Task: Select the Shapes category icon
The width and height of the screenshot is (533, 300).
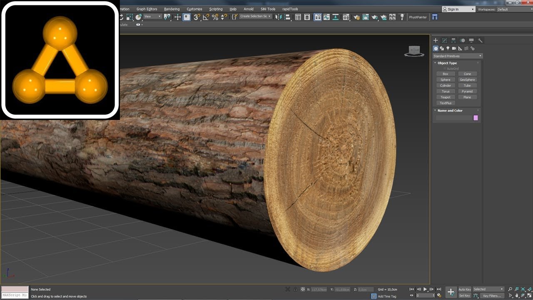Action: [x=442, y=48]
